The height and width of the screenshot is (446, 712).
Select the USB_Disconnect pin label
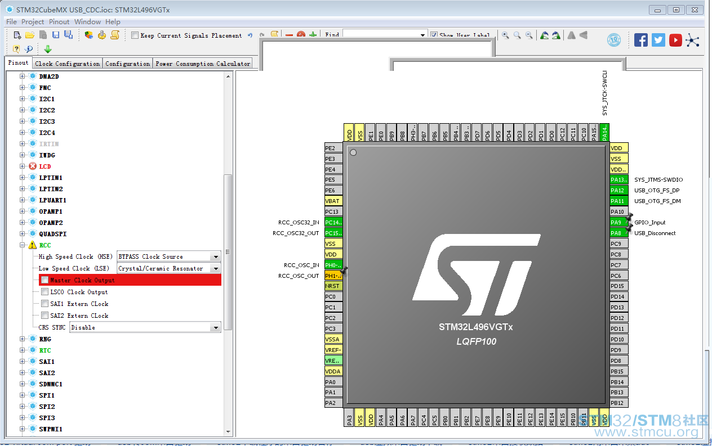655,233
